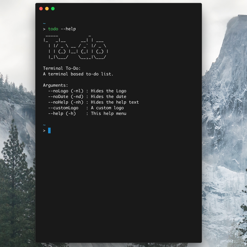Click the blue cursor block at the prompt
247x247 pixels.
pyautogui.click(x=49, y=130)
